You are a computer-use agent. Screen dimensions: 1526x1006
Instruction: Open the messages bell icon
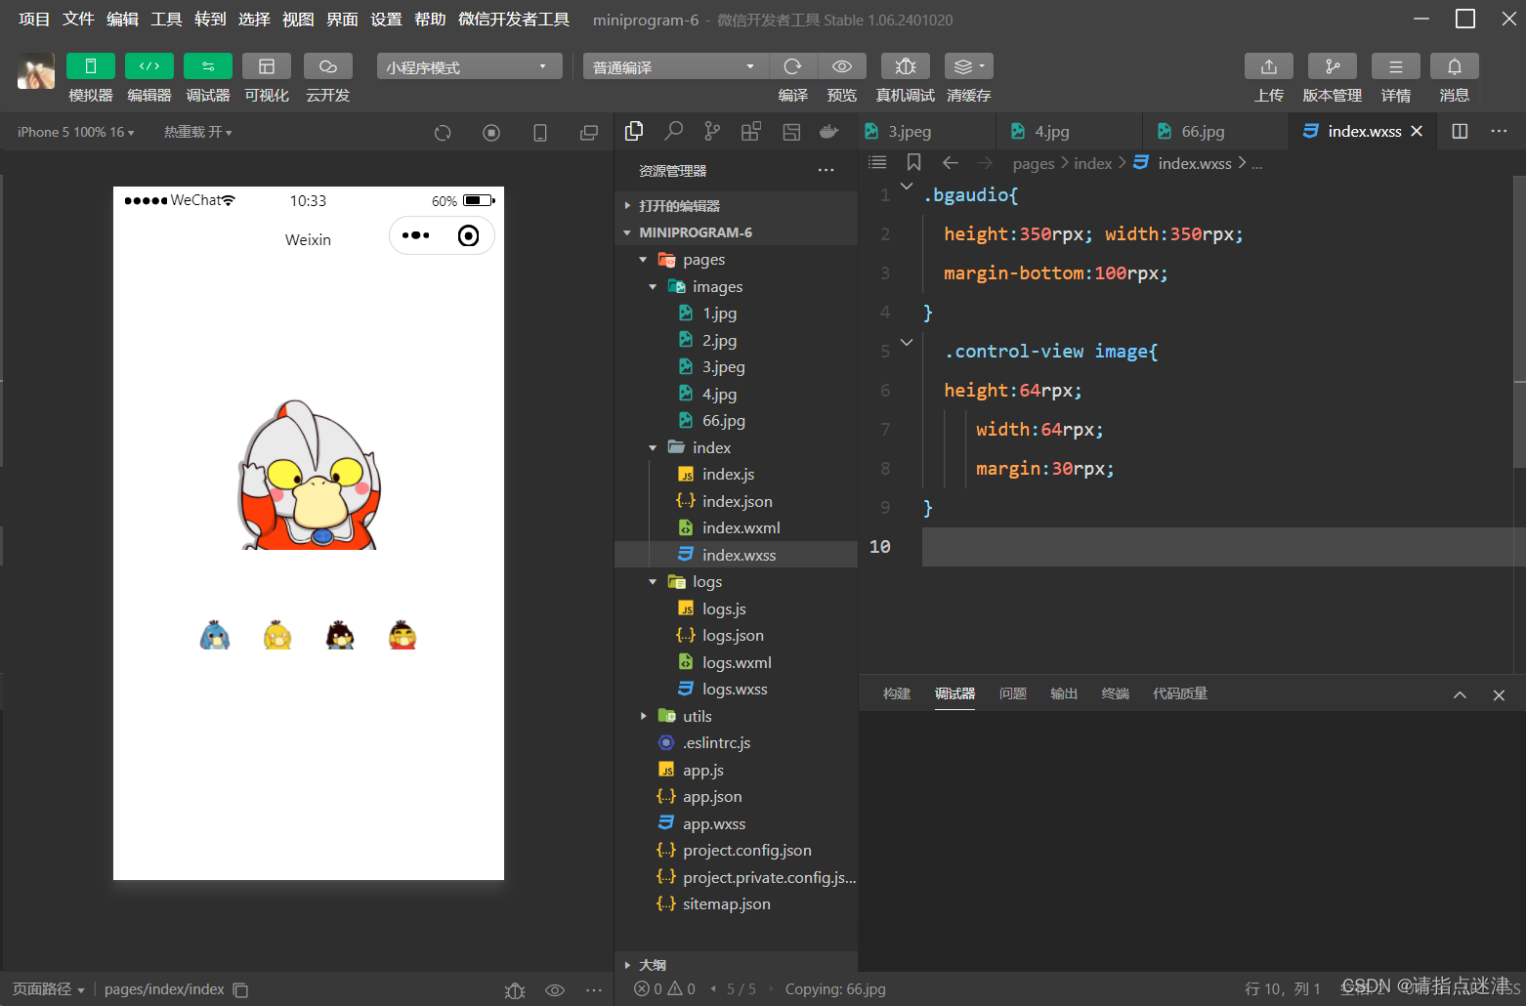pos(1455,66)
